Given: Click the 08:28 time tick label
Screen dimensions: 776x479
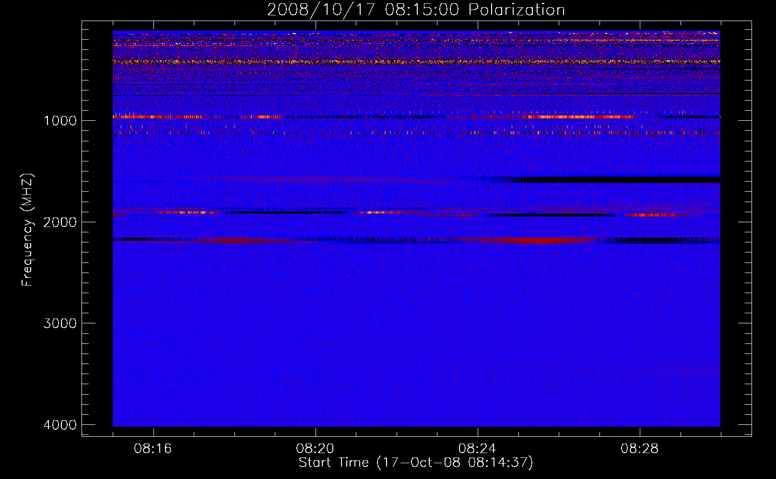Looking at the screenshot, I should [640, 449].
